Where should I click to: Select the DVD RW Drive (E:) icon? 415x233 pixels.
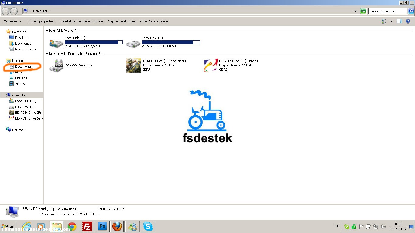click(x=56, y=65)
